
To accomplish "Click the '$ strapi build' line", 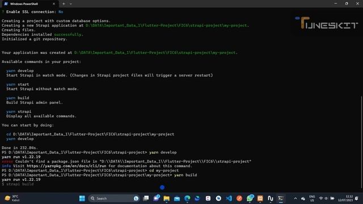I will tap(18, 184).
